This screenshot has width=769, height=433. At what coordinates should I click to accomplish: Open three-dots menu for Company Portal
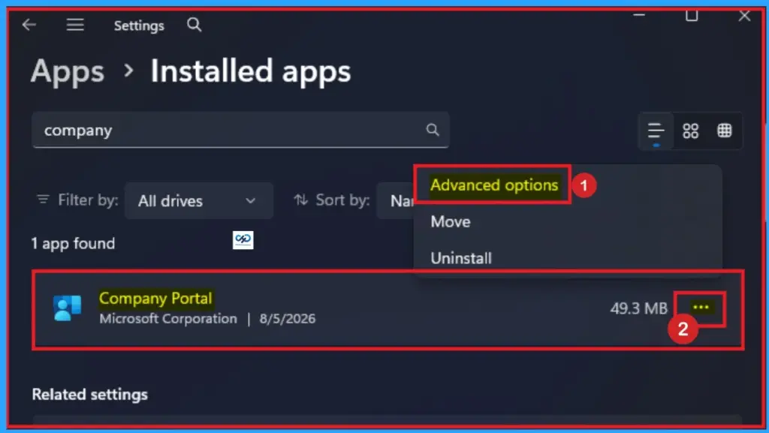coord(701,307)
